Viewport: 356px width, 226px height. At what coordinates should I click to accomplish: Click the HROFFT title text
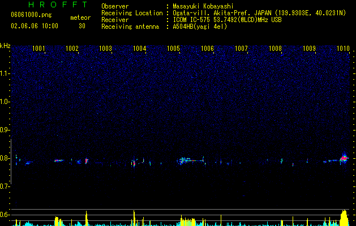tap(58, 5)
